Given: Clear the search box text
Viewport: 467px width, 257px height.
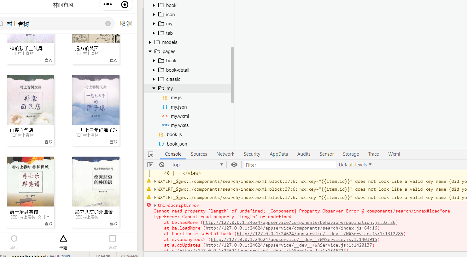Looking at the screenshot, I should pyautogui.click(x=108, y=24).
